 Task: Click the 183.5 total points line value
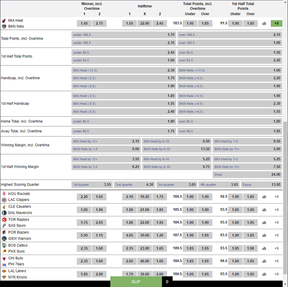[x=177, y=23]
